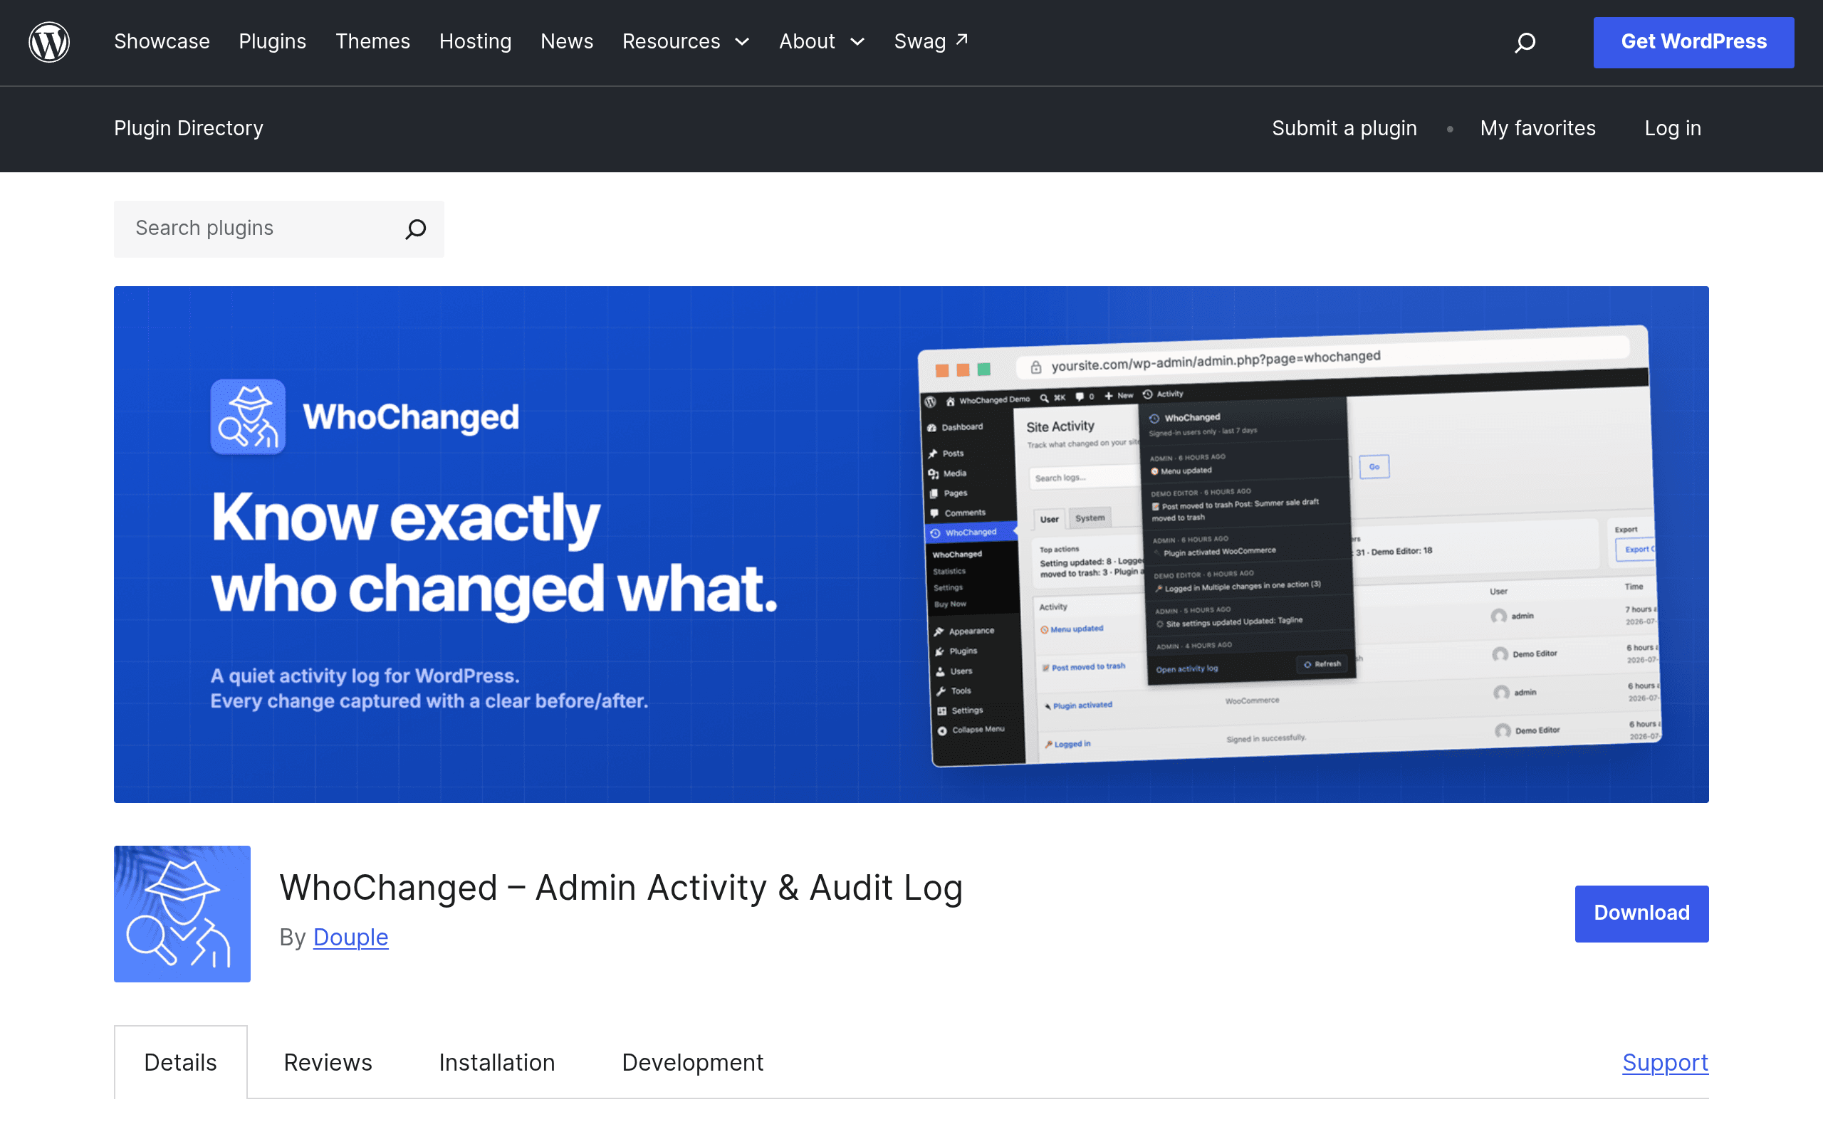Open the Plugin Directory link

[x=188, y=128]
